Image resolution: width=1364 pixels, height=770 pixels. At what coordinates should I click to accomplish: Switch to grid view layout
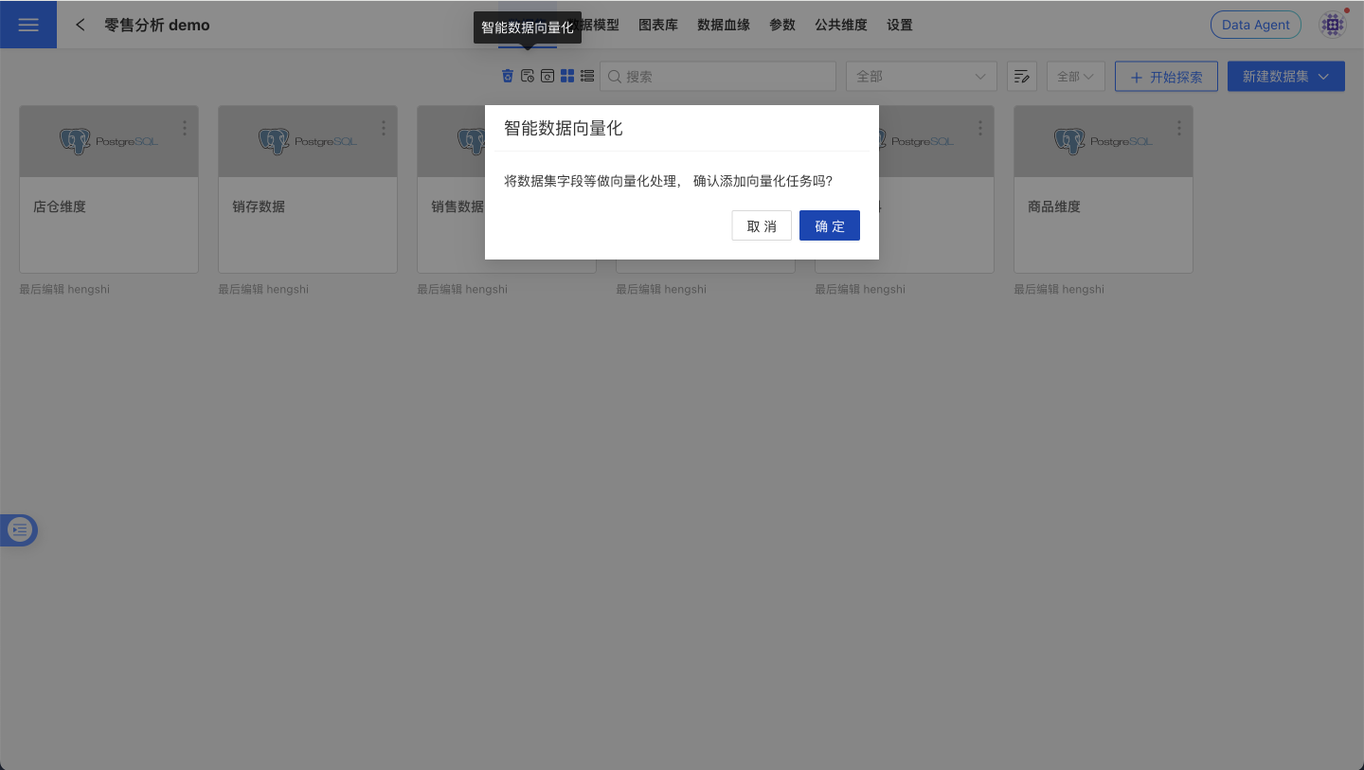coord(567,76)
